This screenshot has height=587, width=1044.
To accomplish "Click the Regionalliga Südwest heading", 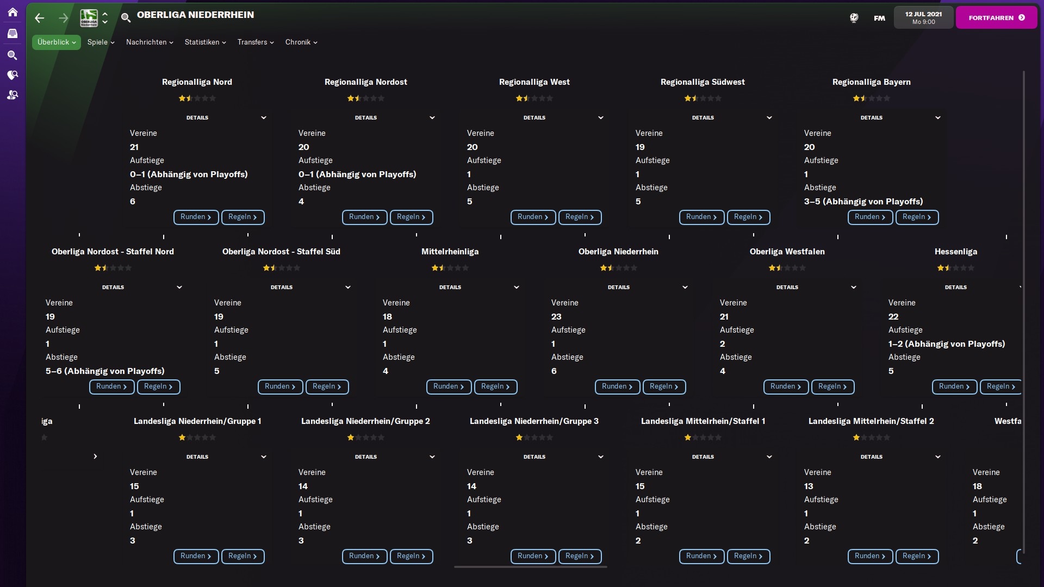I will 703,82.
